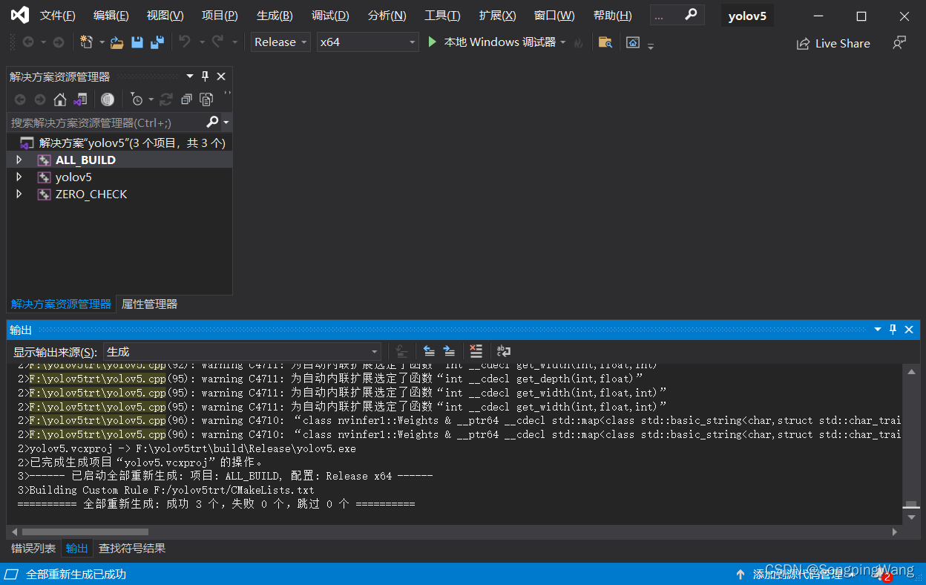Click the Undo arrow icon
The height and width of the screenshot is (585, 926).
point(185,42)
